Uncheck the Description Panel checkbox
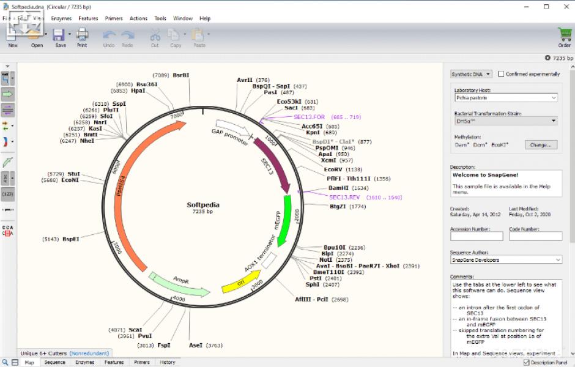 click(x=526, y=362)
